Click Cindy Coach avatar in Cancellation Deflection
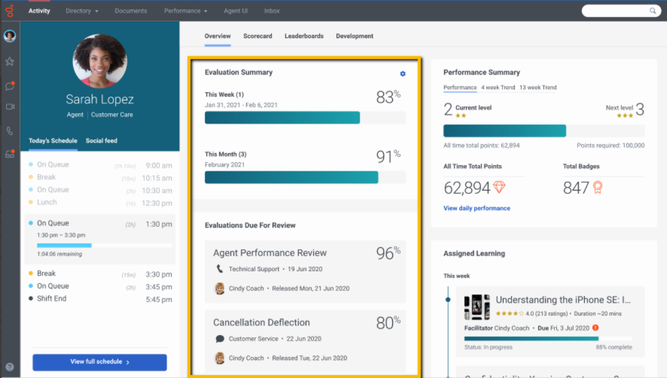667x378 pixels. tap(220, 358)
